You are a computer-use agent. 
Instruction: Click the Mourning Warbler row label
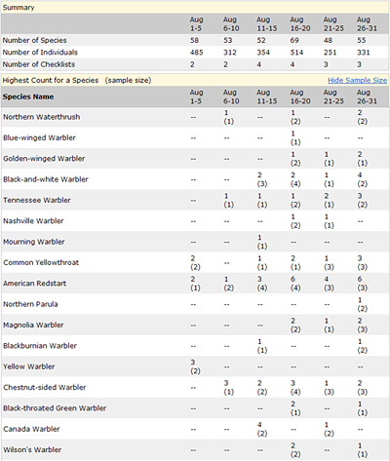(x=34, y=242)
